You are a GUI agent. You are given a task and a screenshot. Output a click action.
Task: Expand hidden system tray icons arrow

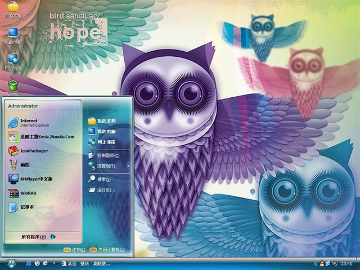click(x=316, y=264)
